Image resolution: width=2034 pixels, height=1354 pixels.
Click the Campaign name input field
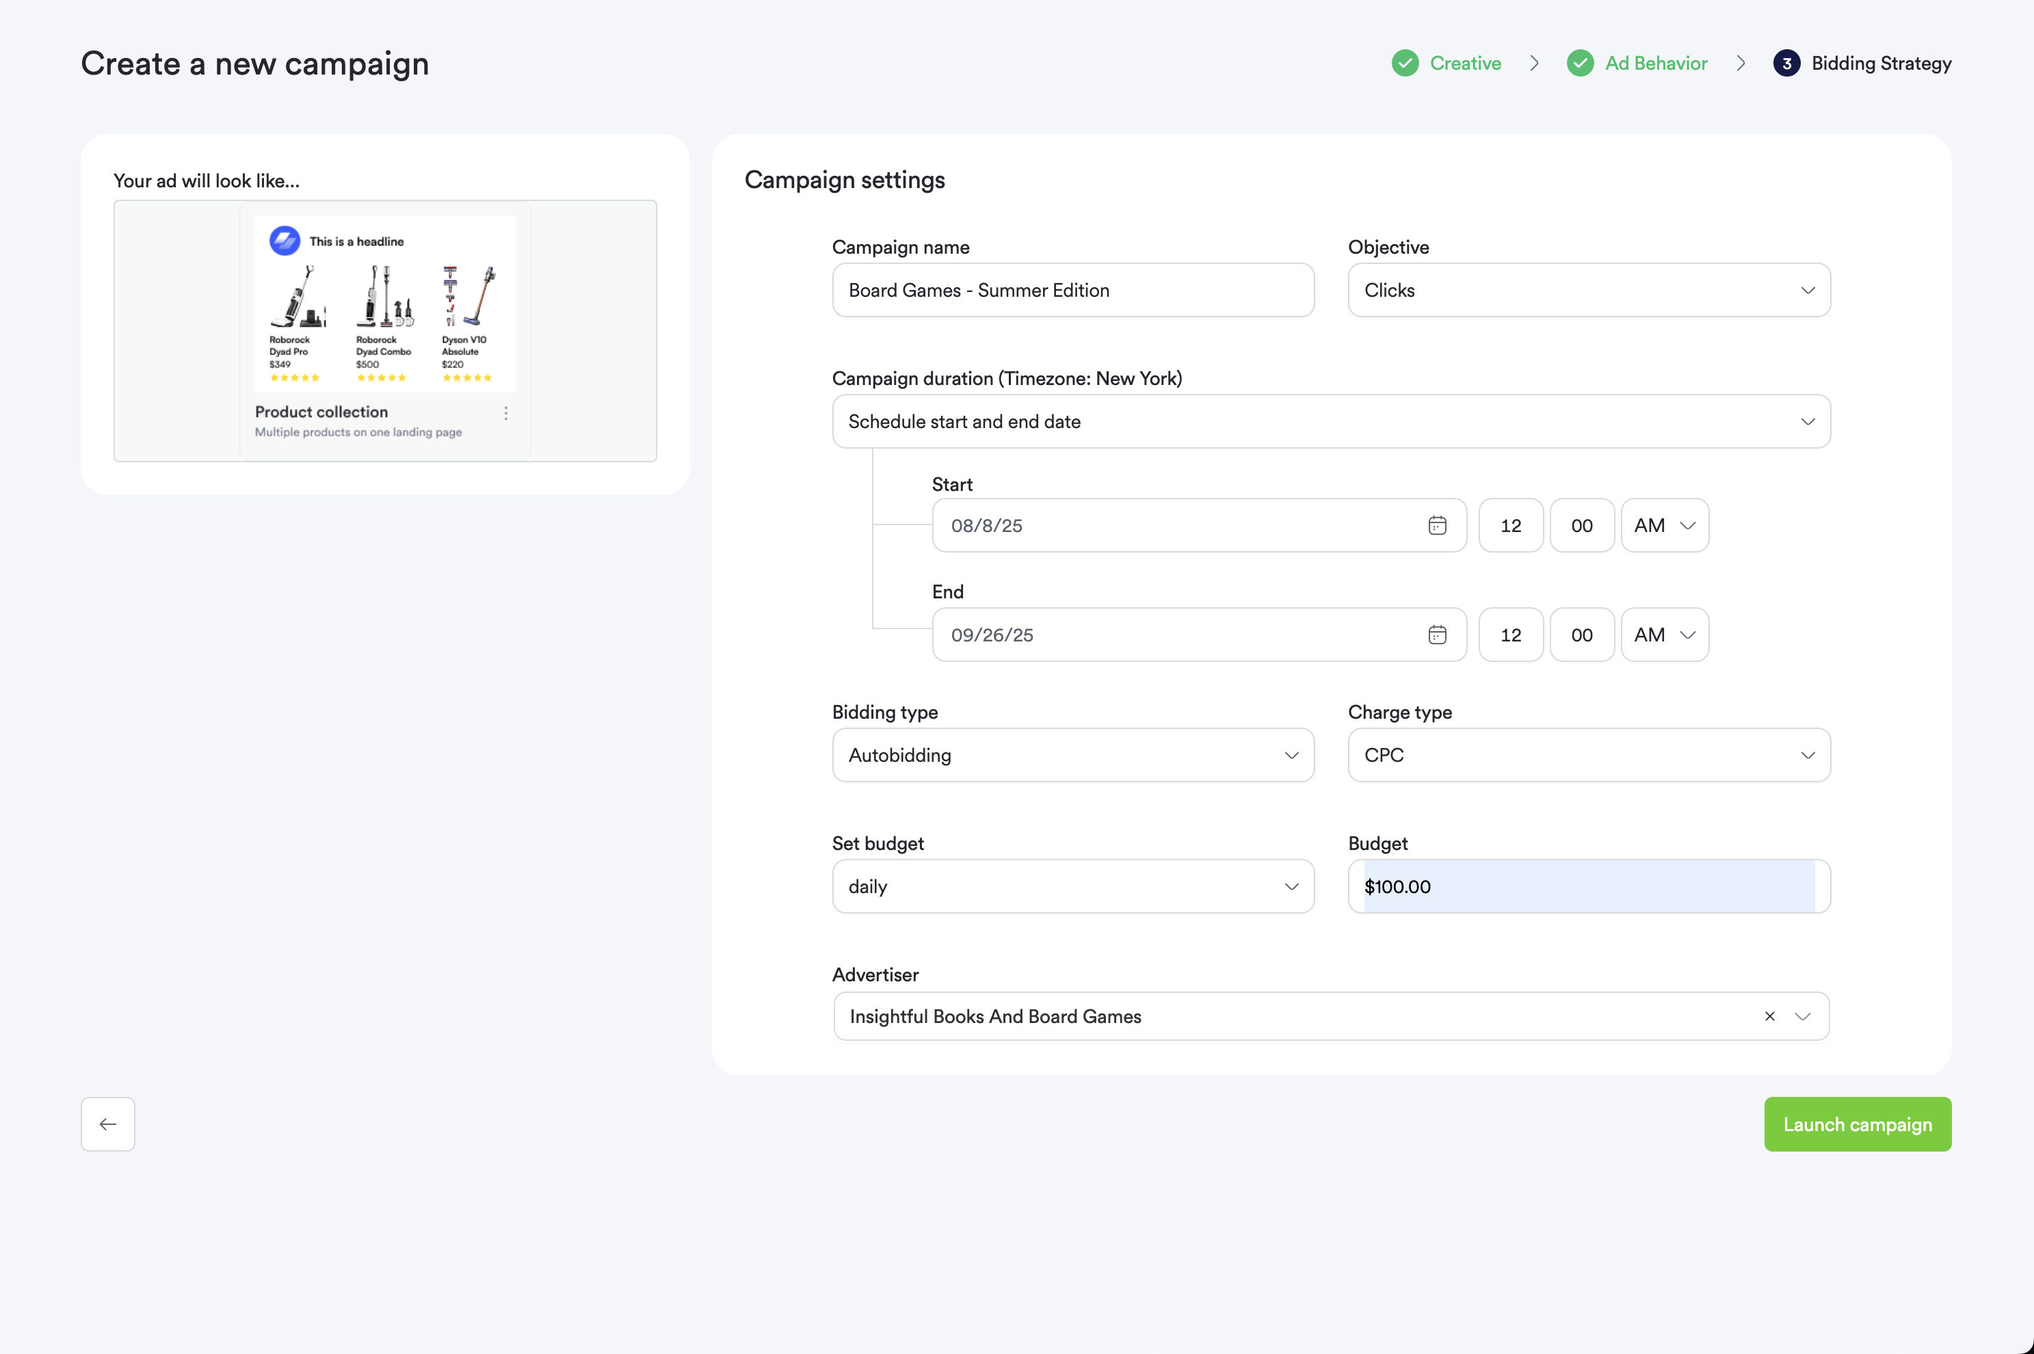point(1072,290)
